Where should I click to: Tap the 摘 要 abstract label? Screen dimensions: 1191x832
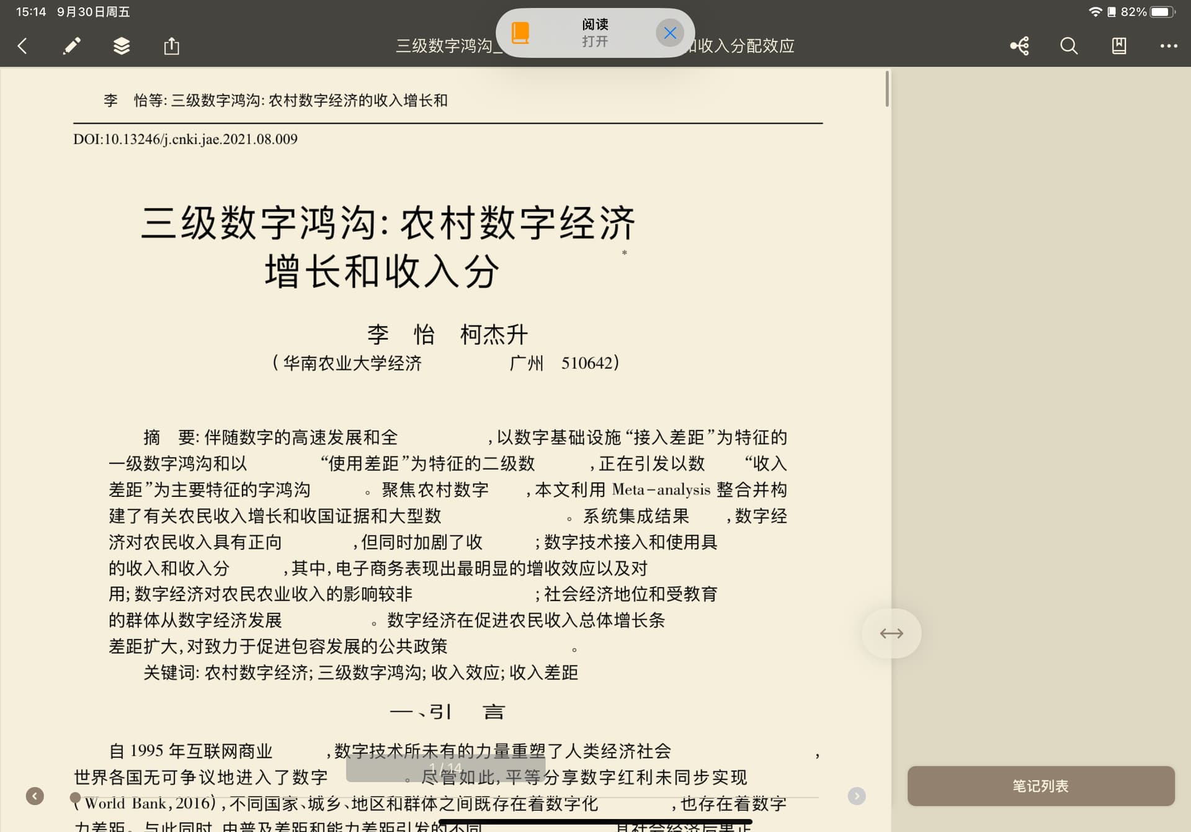[x=171, y=437]
